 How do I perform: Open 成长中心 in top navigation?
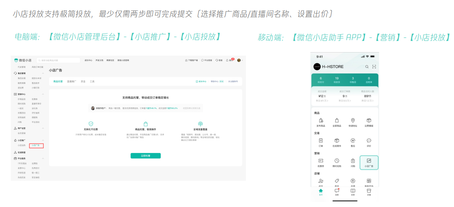click(x=88, y=60)
